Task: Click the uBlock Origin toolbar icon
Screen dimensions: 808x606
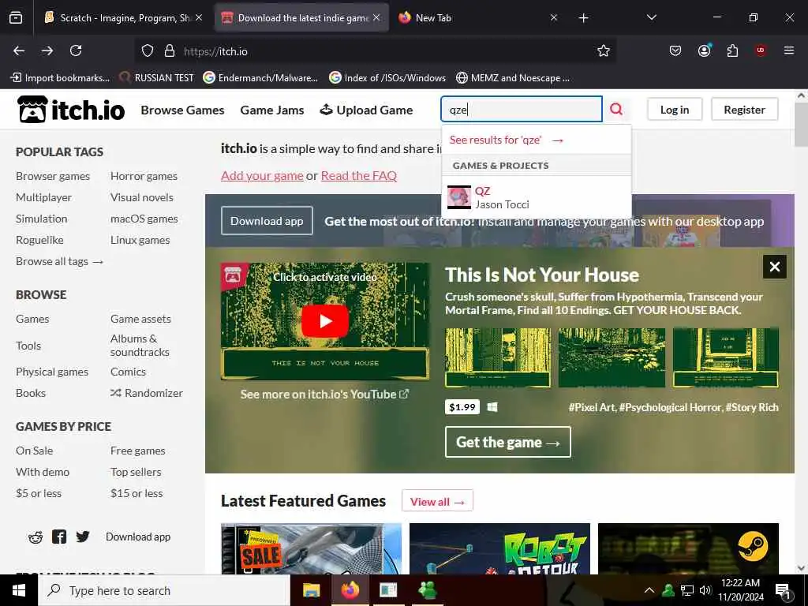Action: click(x=761, y=50)
